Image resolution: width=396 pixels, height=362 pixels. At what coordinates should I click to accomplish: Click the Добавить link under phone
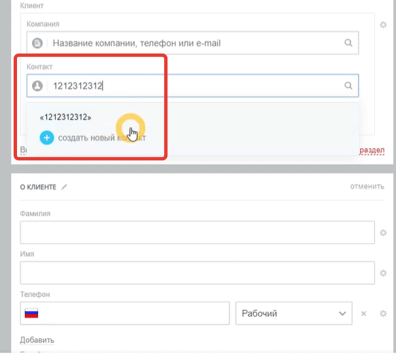tap(37, 340)
